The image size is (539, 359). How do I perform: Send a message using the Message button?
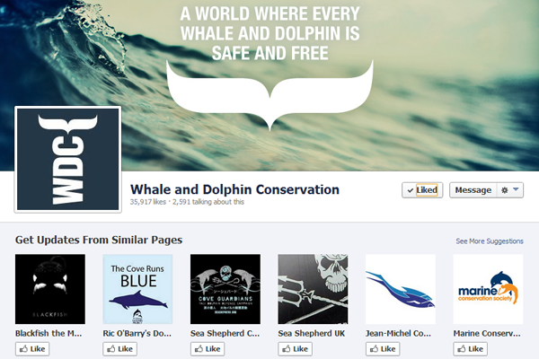tap(473, 190)
